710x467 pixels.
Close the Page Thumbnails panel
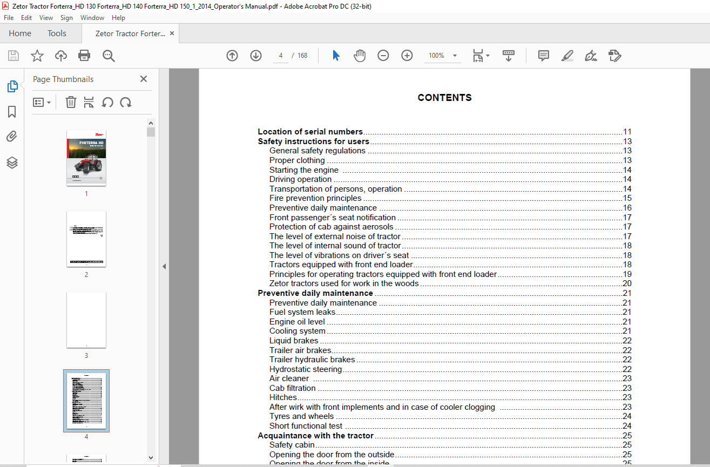144,79
